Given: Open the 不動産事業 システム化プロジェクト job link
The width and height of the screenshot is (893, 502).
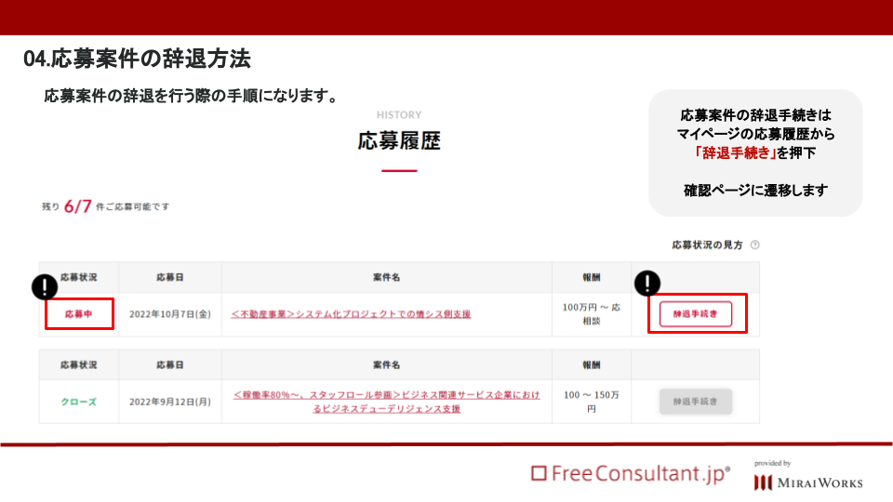Looking at the screenshot, I should click(x=351, y=314).
